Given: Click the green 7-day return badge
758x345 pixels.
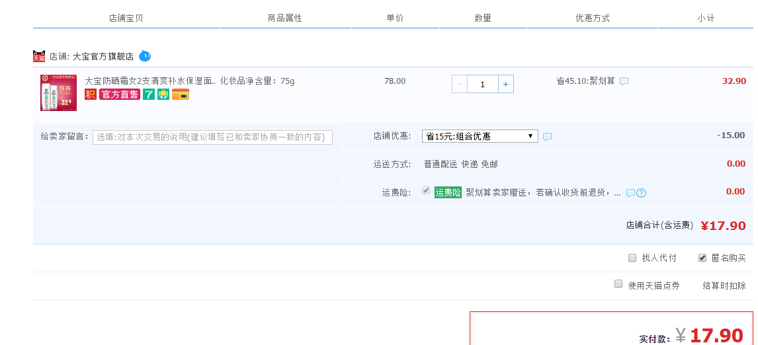Looking at the screenshot, I should 148,95.
